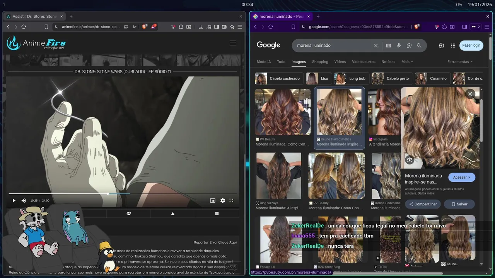Open Brave Wallet in AnimeFire window
The image size is (495, 278).
pos(224,27)
